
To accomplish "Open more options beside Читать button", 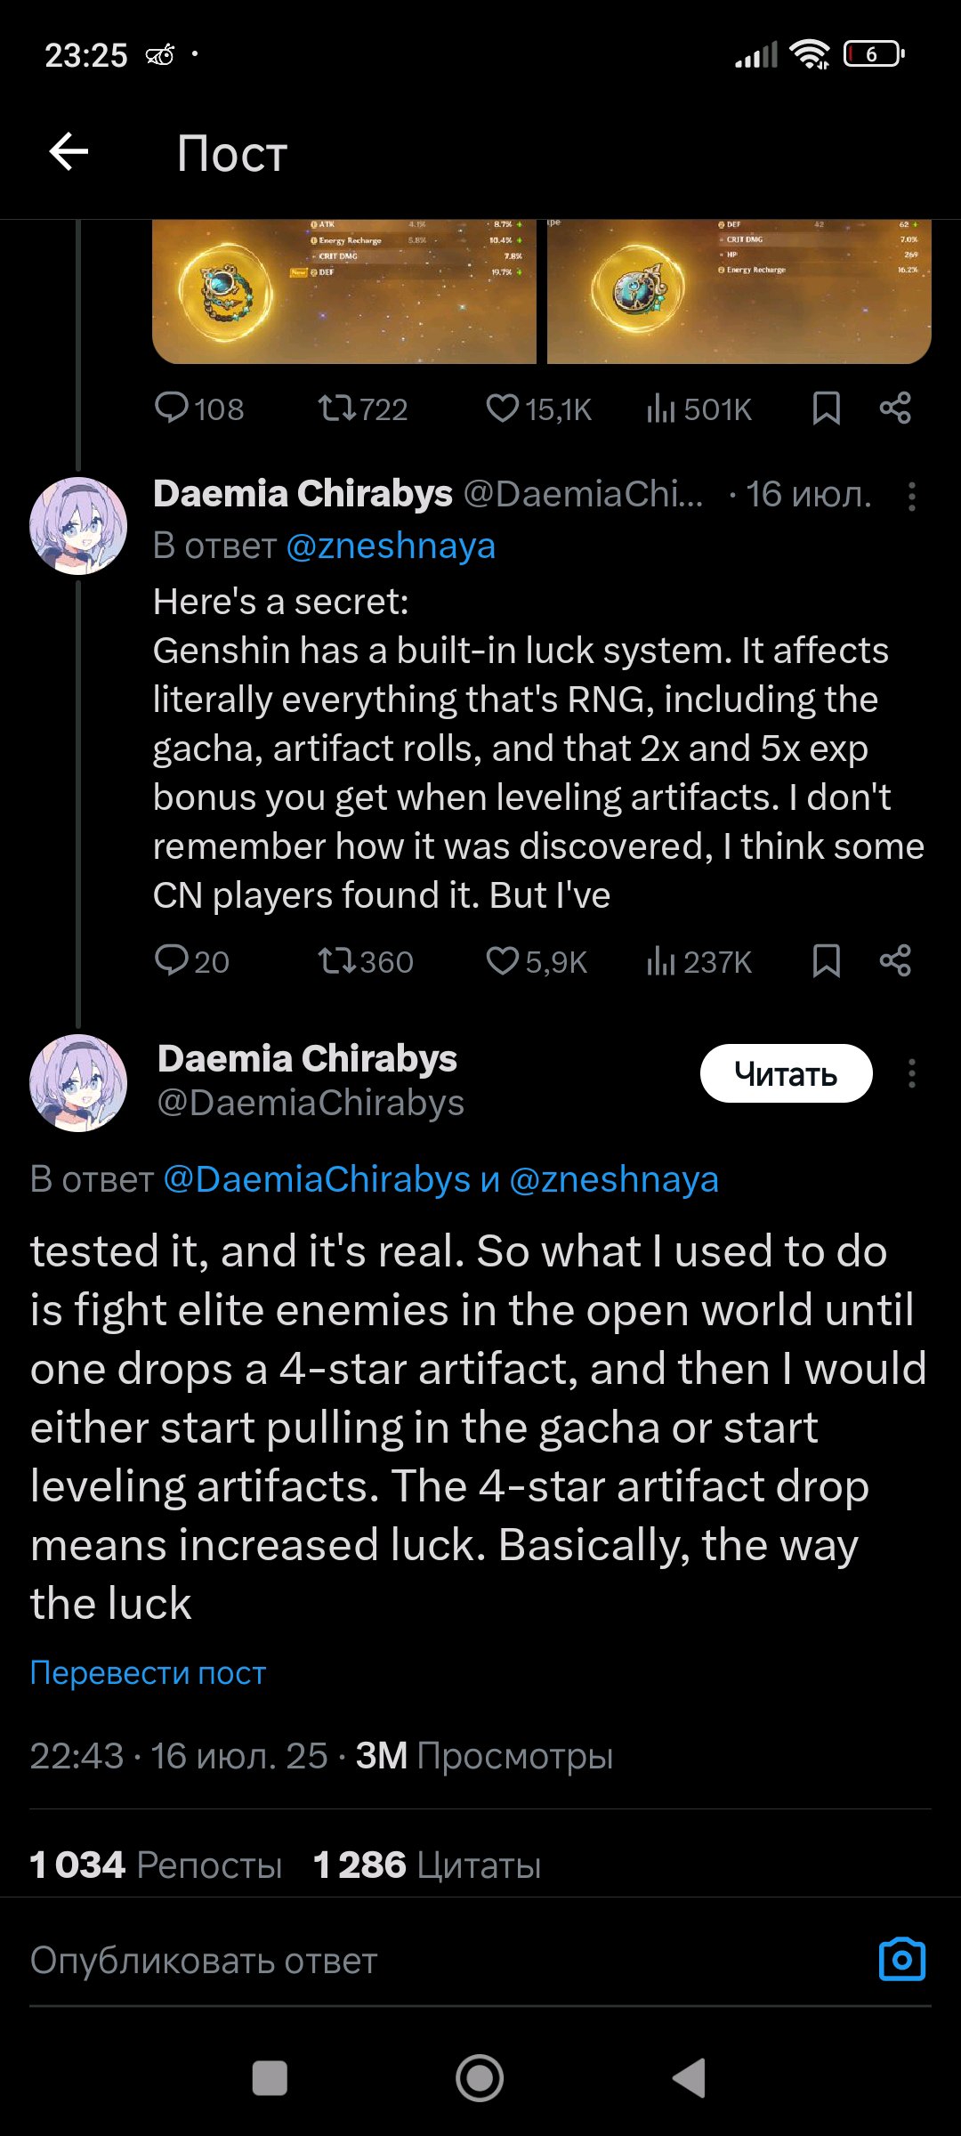I will (911, 1073).
